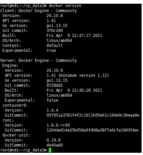Click the runc version 1.0.0-rc93
143x155 pixels.
coord(58,125)
